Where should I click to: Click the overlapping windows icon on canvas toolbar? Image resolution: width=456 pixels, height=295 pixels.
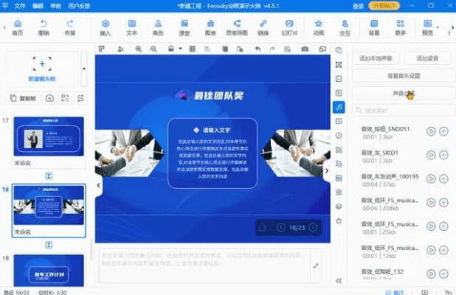tap(322, 49)
